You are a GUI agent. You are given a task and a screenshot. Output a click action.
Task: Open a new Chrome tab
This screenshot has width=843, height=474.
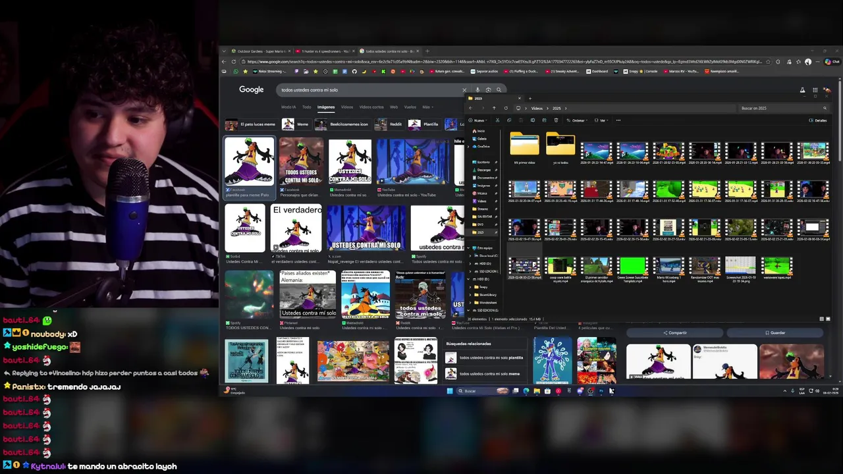[x=427, y=51]
